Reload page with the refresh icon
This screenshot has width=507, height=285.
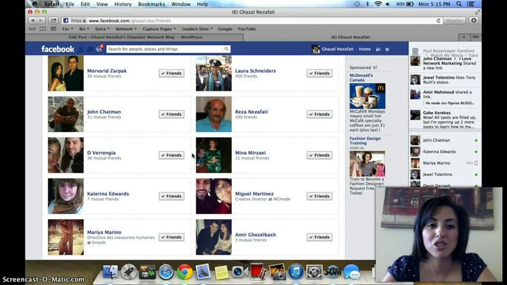(x=438, y=21)
